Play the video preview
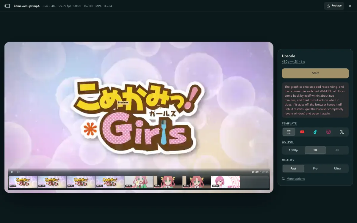 click(x=12, y=172)
